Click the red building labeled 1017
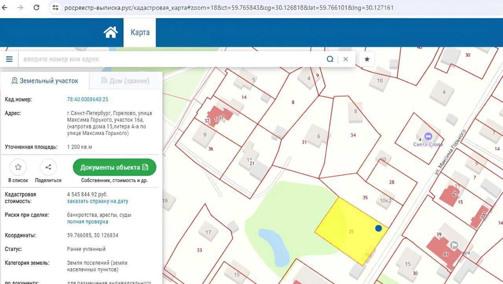This screenshot has width=503, height=284. pos(219,116)
